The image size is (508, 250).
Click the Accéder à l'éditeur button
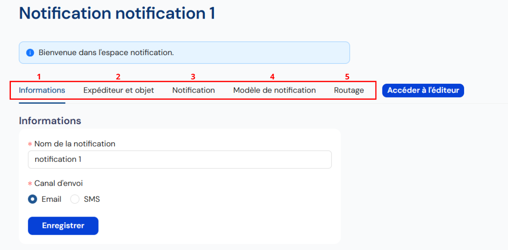coord(423,90)
